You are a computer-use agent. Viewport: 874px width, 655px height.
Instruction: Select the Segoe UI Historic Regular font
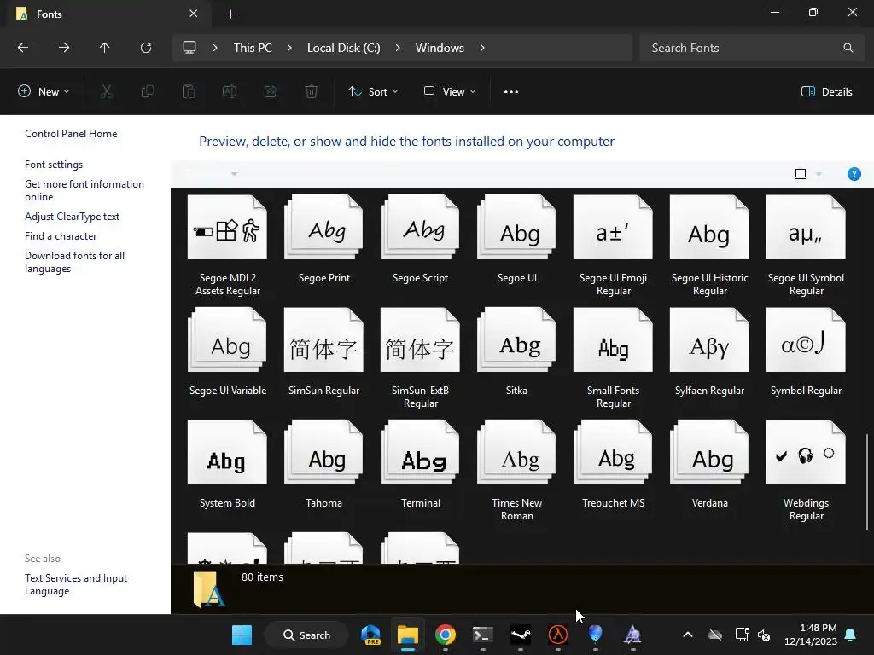point(709,245)
